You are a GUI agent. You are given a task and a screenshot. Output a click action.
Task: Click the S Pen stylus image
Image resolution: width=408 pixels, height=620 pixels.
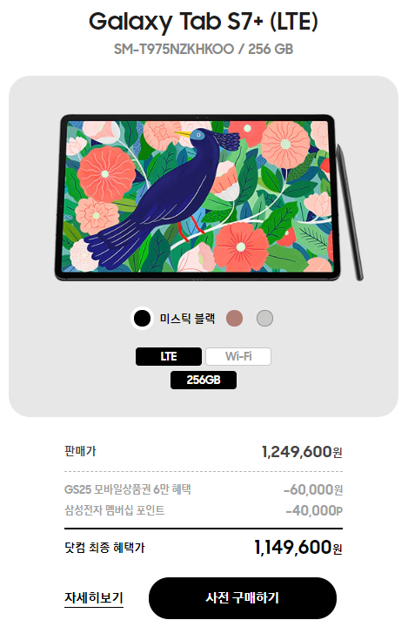(349, 212)
